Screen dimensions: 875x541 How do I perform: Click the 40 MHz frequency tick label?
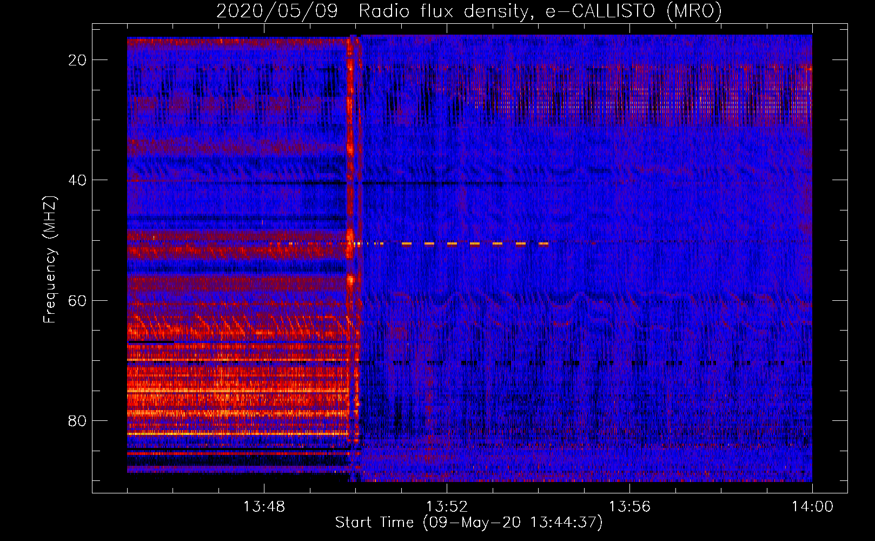(77, 180)
